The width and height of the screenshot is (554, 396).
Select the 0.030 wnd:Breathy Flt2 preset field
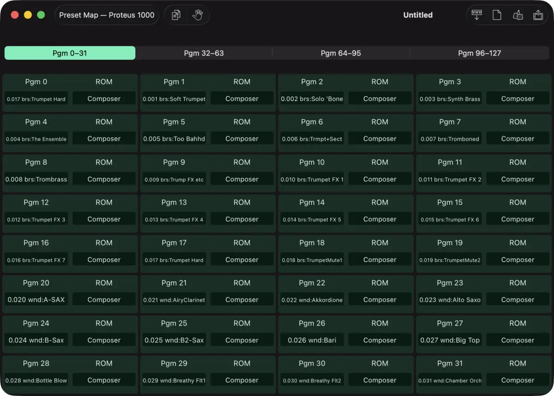click(x=312, y=380)
